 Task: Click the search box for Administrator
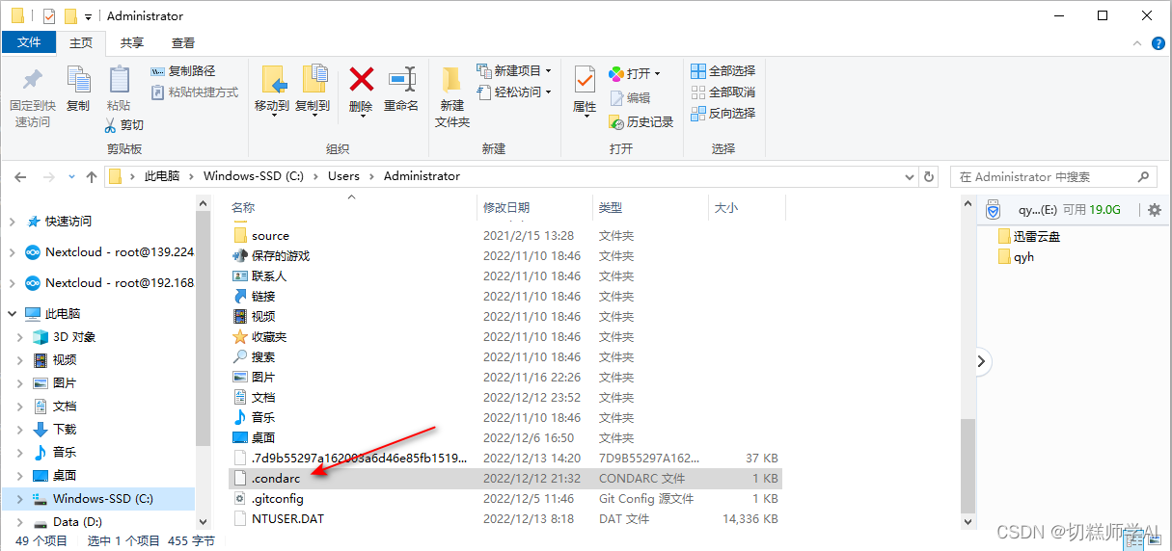[1053, 177]
